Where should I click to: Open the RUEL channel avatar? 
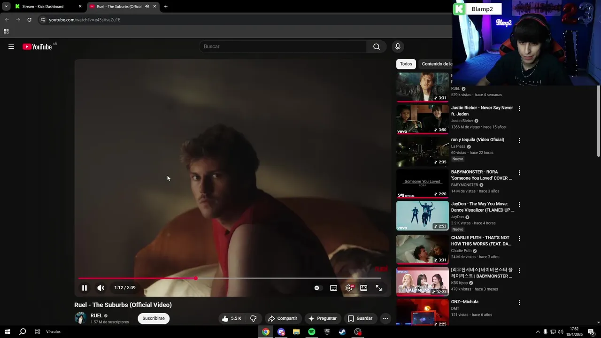pos(81,318)
